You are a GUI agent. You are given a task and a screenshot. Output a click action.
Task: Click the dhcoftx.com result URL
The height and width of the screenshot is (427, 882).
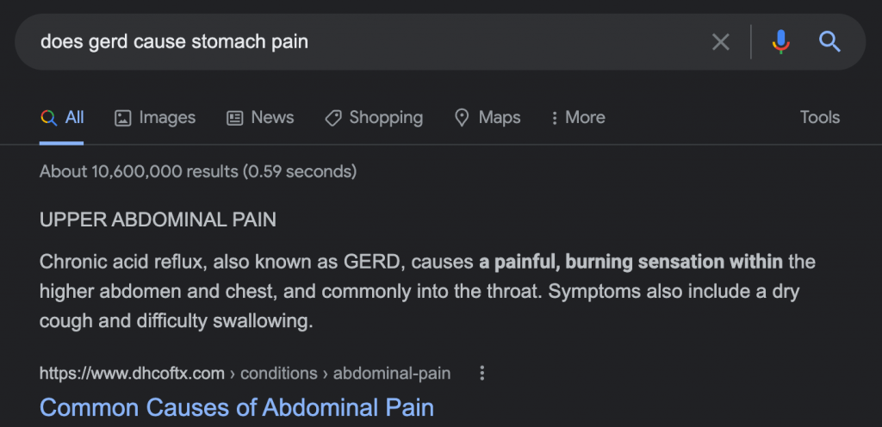133,374
